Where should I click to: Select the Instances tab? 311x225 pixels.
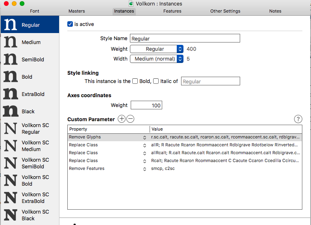pyautogui.click(x=124, y=11)
